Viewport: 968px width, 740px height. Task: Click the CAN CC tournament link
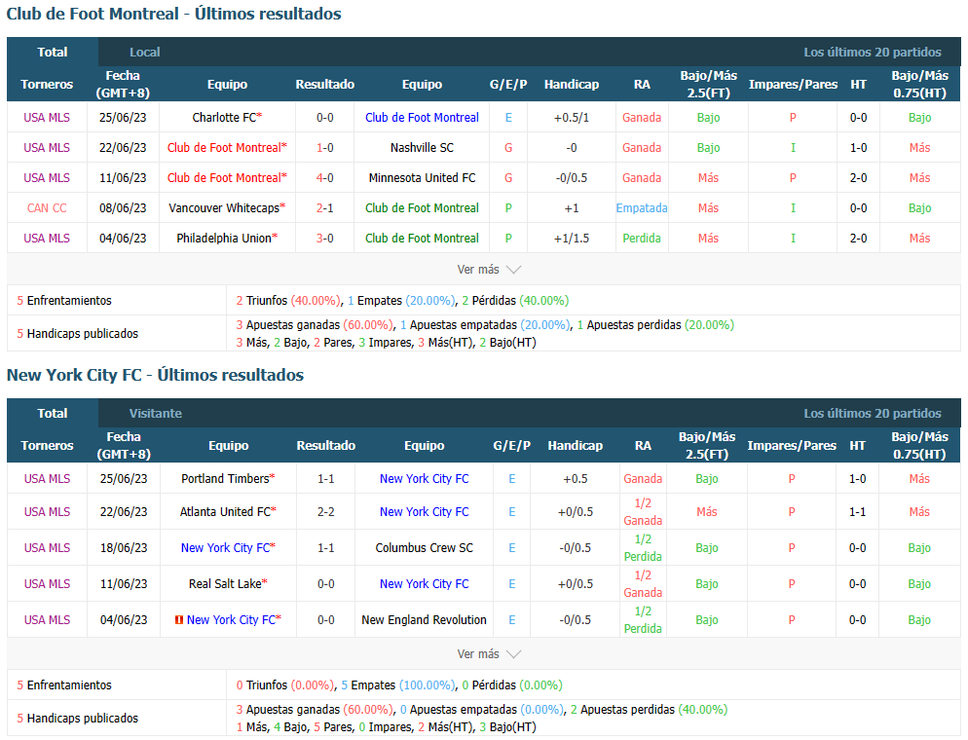[x=47, y=208]
